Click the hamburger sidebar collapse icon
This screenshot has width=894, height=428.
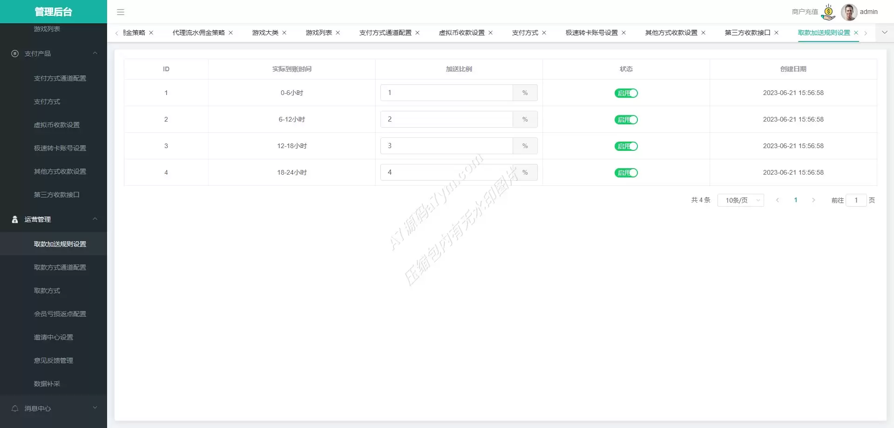coord(121,12)
